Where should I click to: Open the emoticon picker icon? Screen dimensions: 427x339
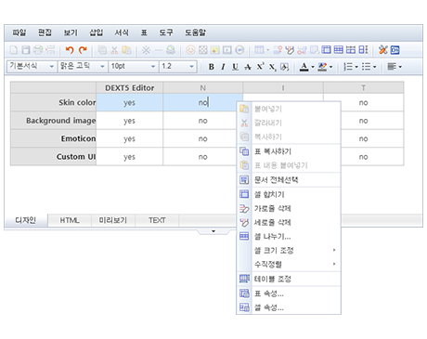(190, 49)
